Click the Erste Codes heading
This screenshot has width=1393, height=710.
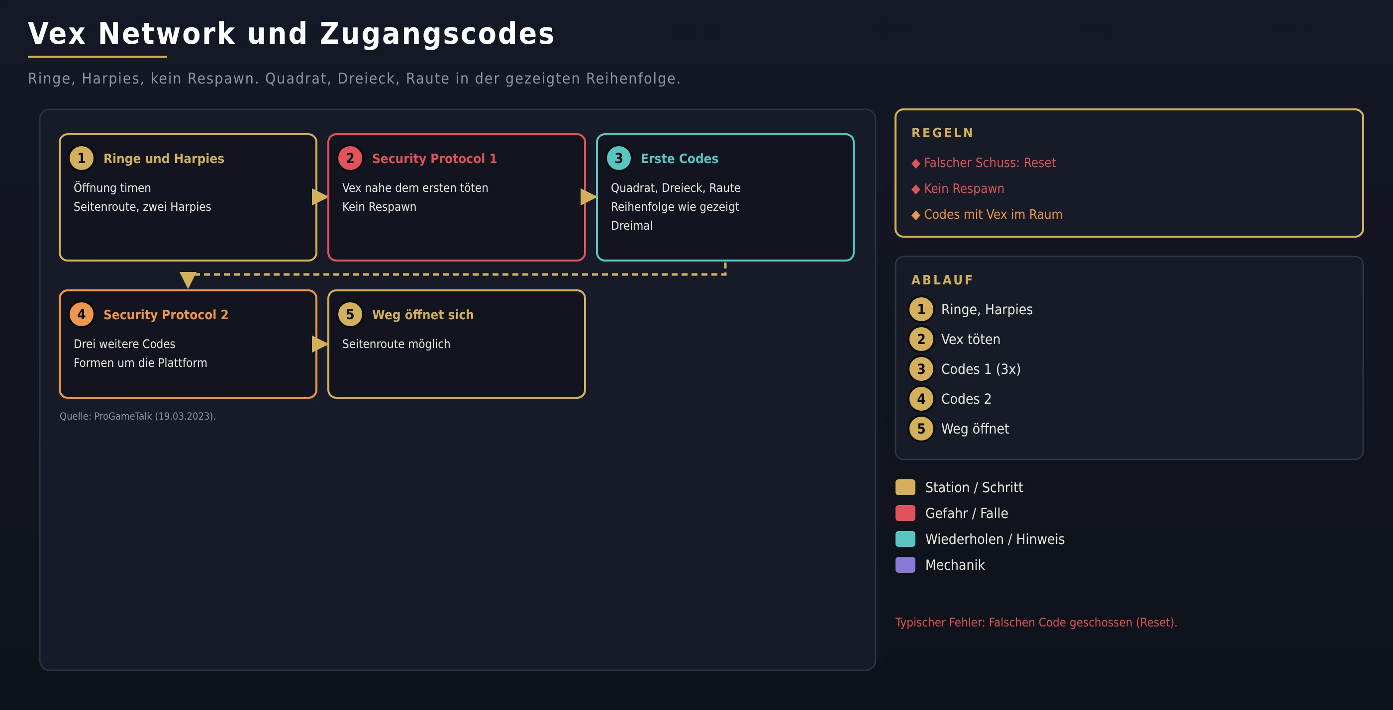[x=679, y=158]
